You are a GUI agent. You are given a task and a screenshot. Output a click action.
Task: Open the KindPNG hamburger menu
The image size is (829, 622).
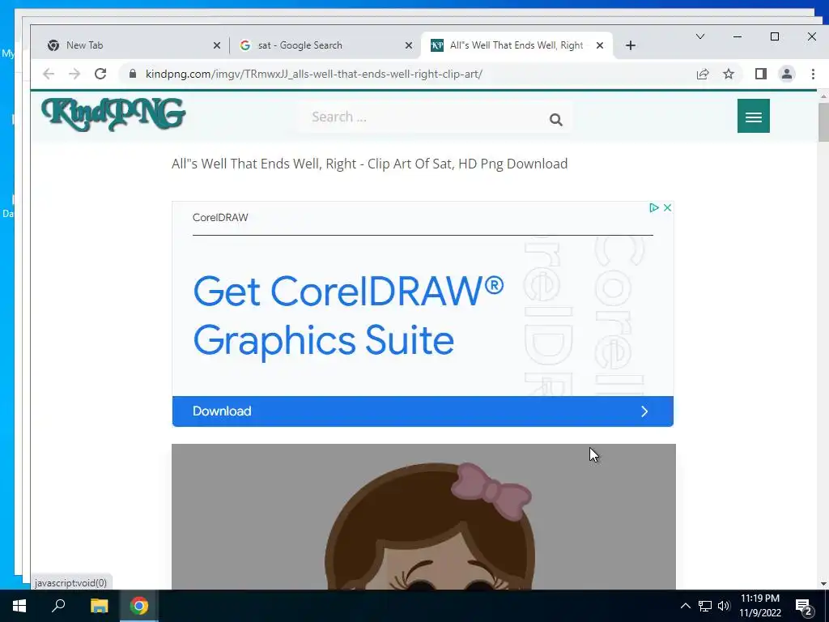click(754, 116)
